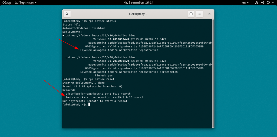The image size is (277, 137).
Task: Close the aleks@fedy terminal window
Action: (209, 14)
